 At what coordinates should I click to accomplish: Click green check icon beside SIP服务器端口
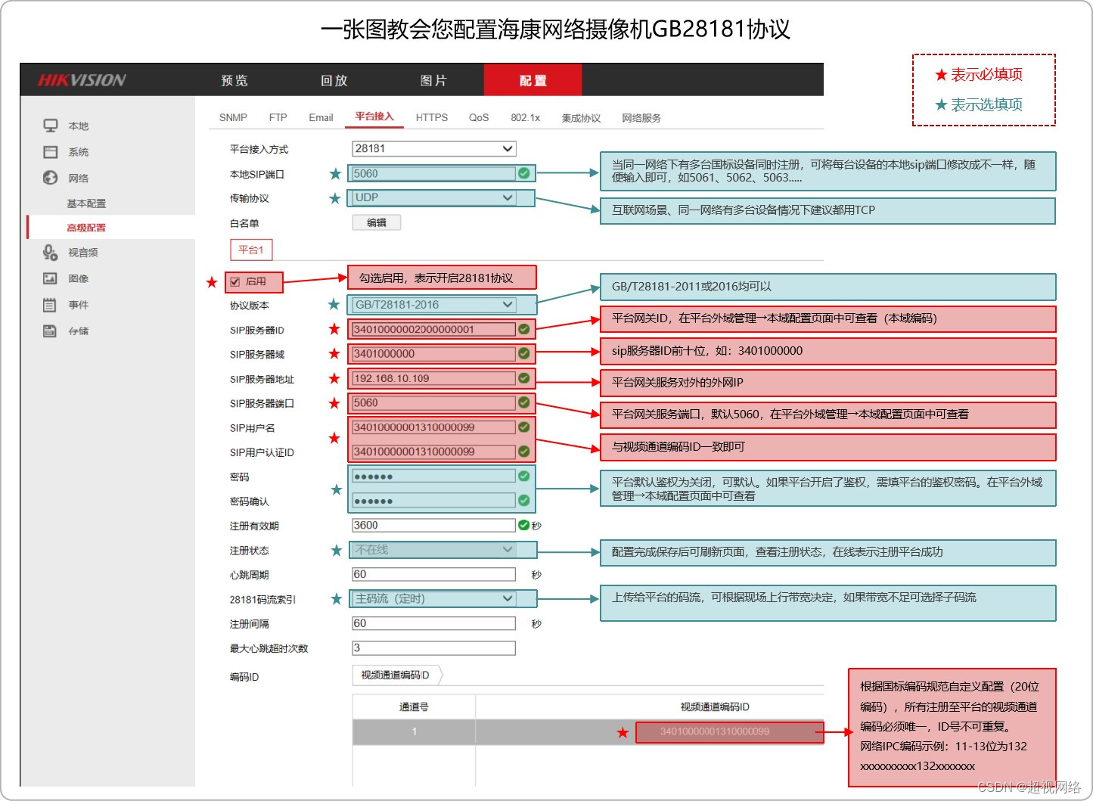point(523,402)
